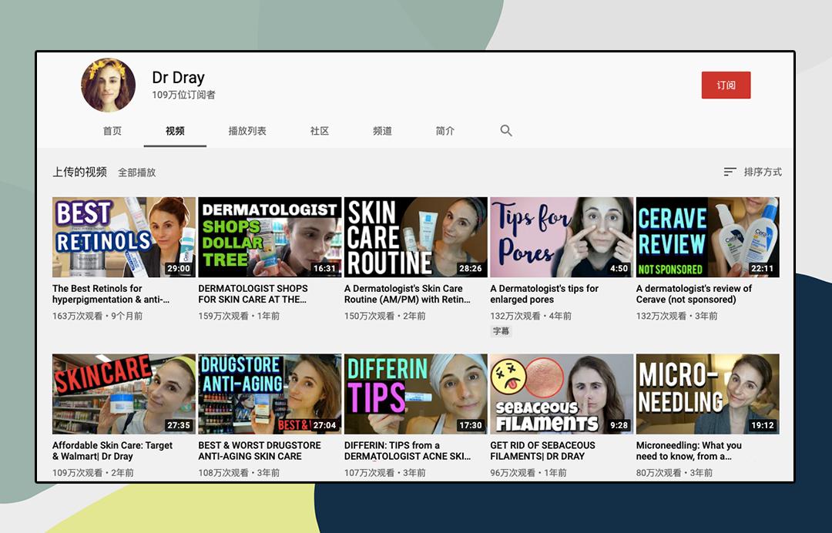Click '159万次观看 • 1年前' metadata
Viewport: 832px width, 533px height.
[x=239, y=316]
